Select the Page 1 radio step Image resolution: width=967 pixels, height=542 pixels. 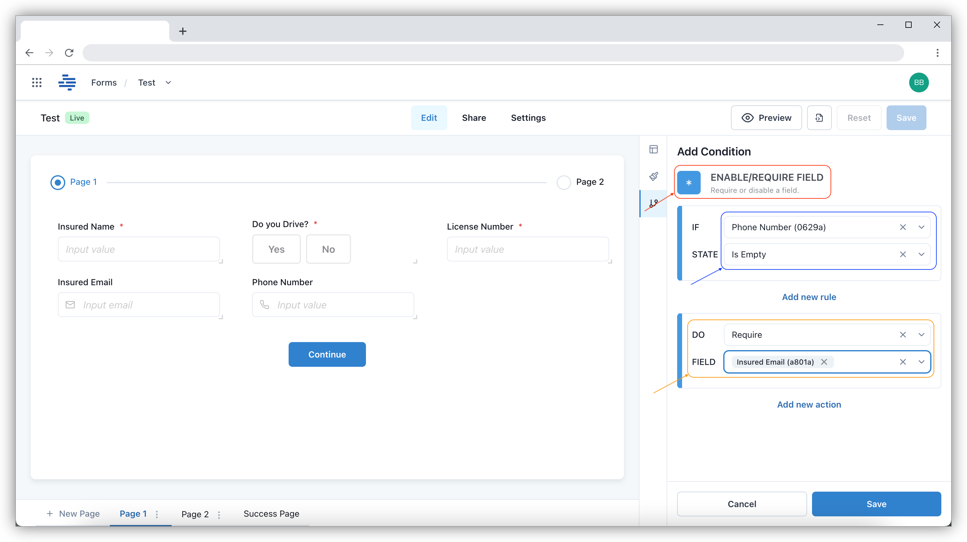pos(58,182)
